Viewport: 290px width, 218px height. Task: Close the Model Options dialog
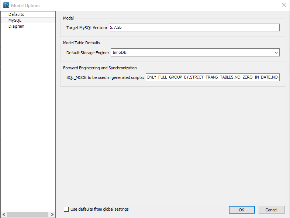(x=284, y=5)
